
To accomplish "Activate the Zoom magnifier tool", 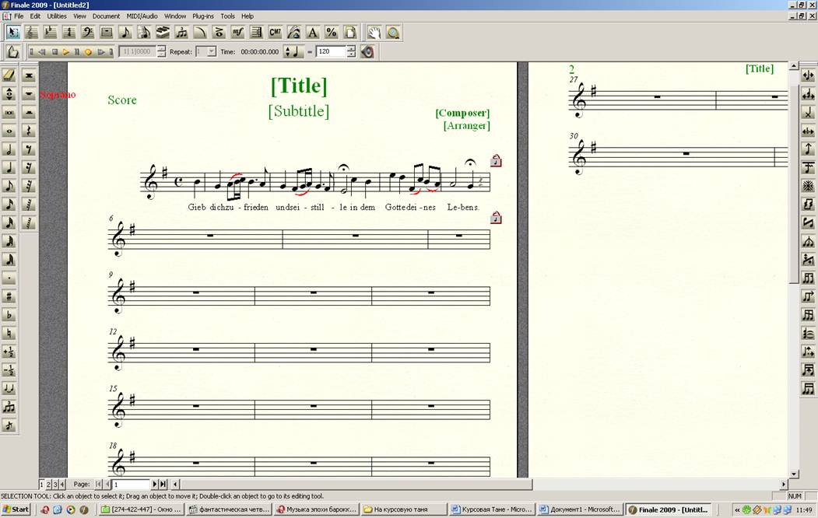I will 393,32.
